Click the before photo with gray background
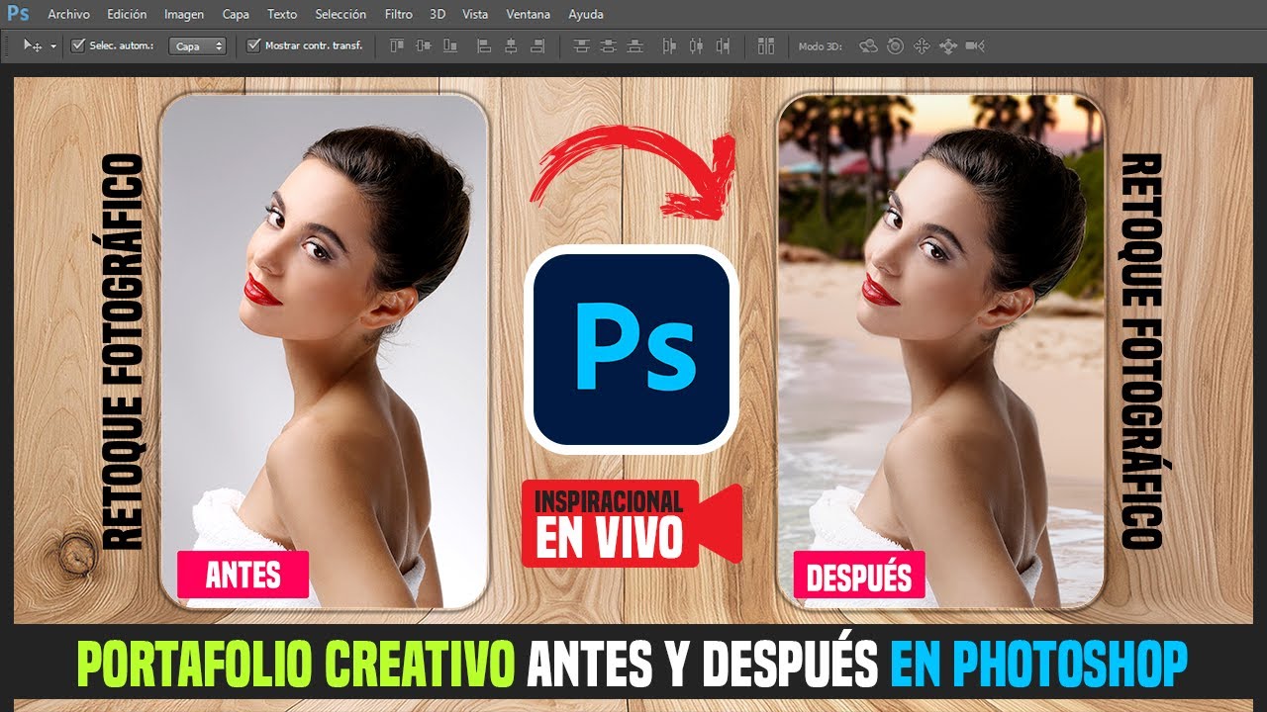This screenshot has height=712, width=1267. (x=324, y=351)
